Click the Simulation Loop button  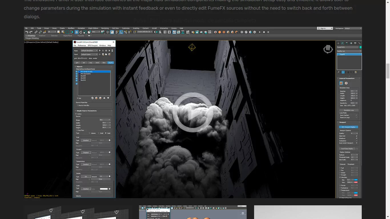click(349, 110)
